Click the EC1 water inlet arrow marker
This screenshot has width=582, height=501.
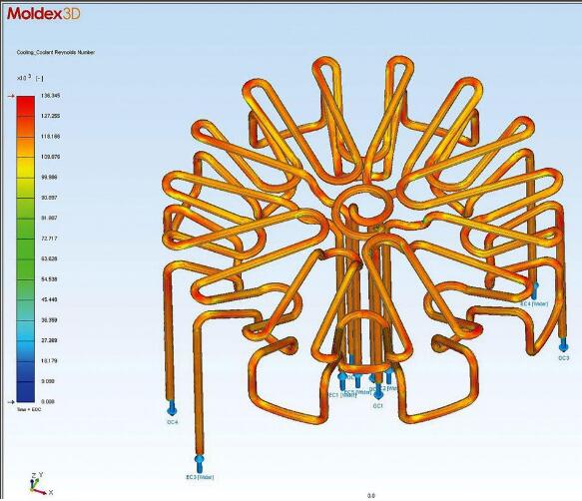pyautogui.click(x=342, y=381)
